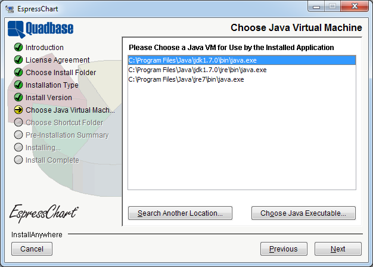The width and height of the screenshot is (373, 267).
Task: Click the grey circle beside Installing...
Action: click(18, 147)
